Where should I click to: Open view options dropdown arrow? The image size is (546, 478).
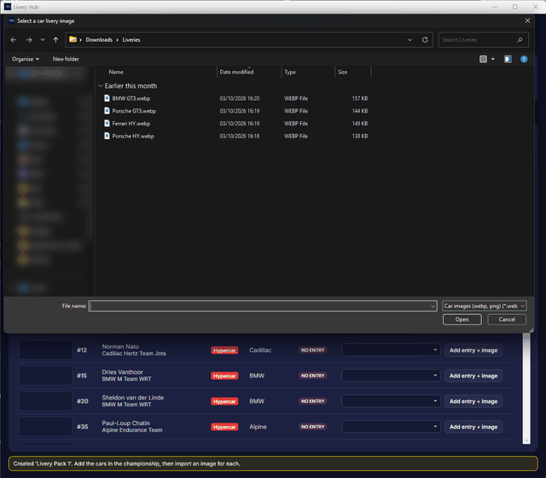(x=493, y=59)
